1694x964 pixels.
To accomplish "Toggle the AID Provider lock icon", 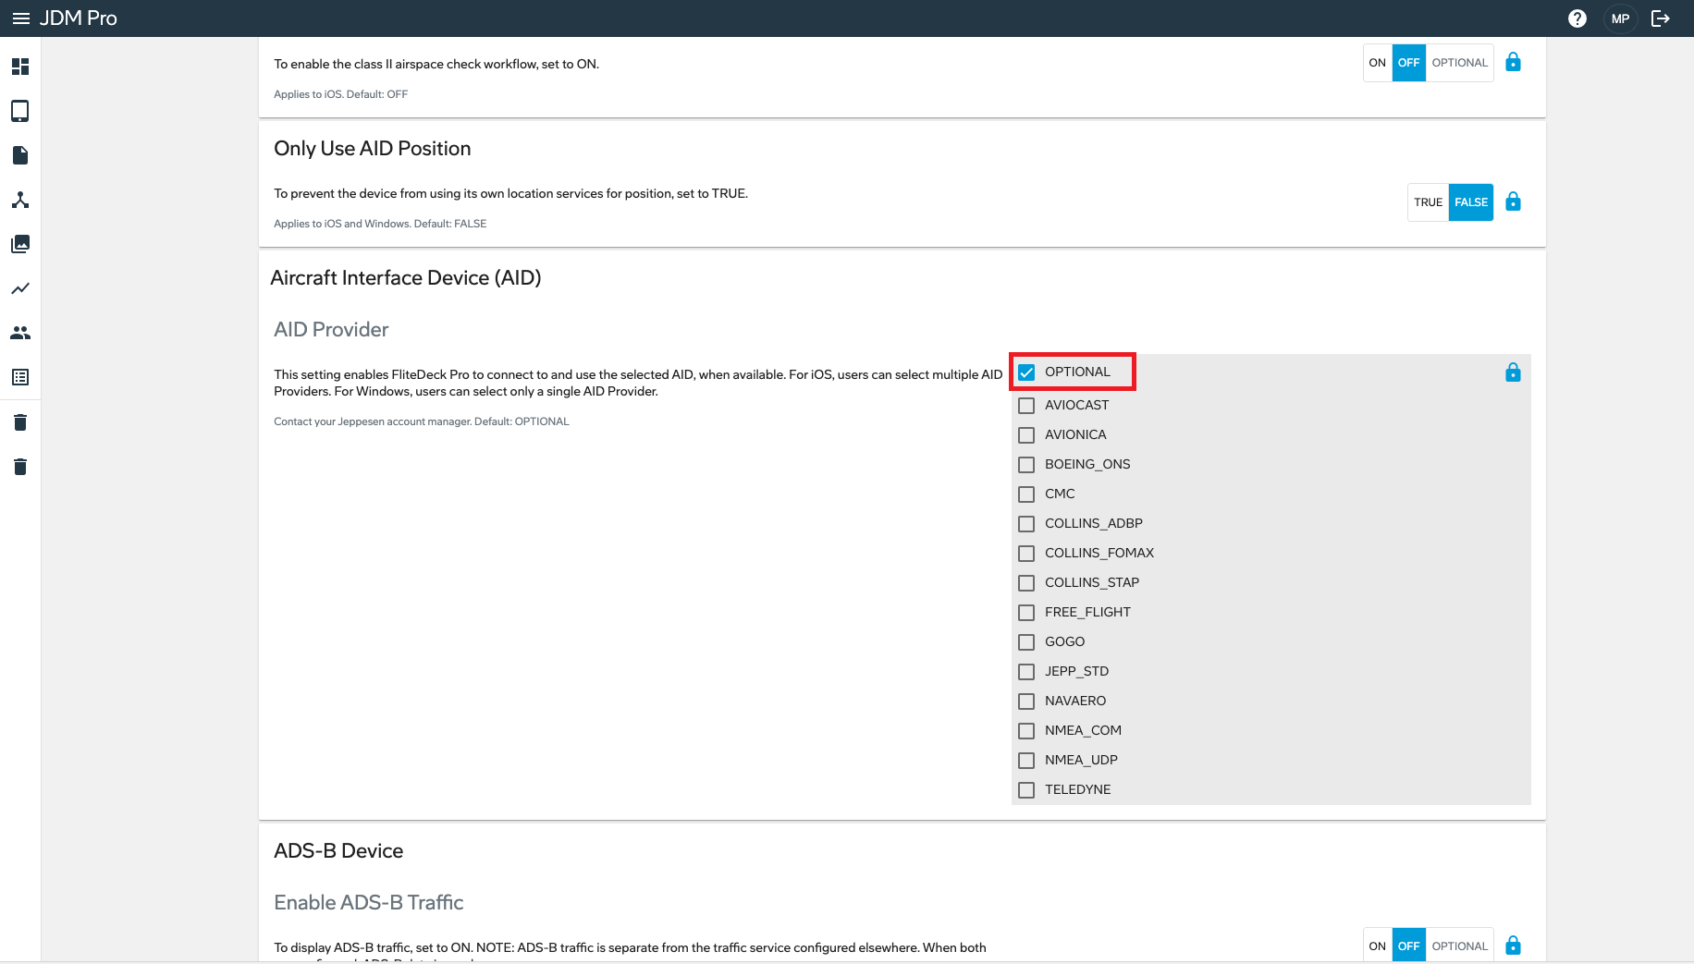I will (1513, 372).
